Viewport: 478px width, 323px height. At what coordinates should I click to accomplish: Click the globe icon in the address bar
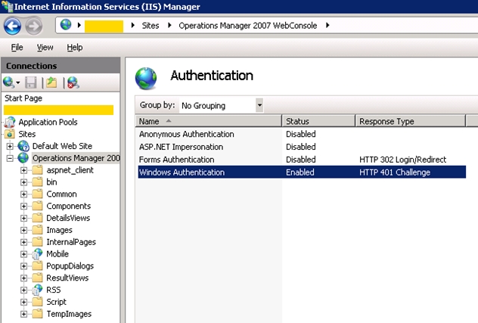[x=66, y=25]
